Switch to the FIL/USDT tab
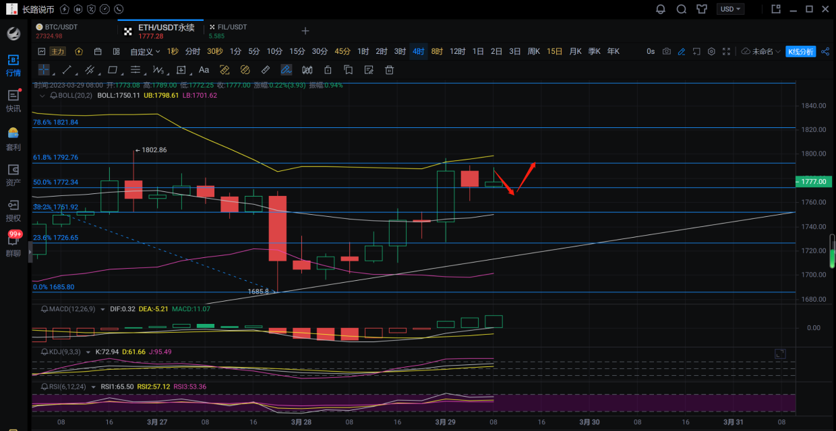Screen dimensions: 836x431 (x=228, y=31)
